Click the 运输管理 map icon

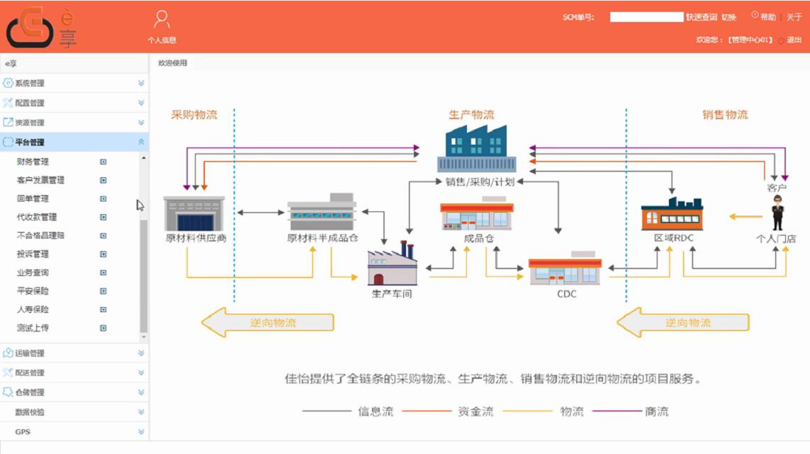[8, 353]
